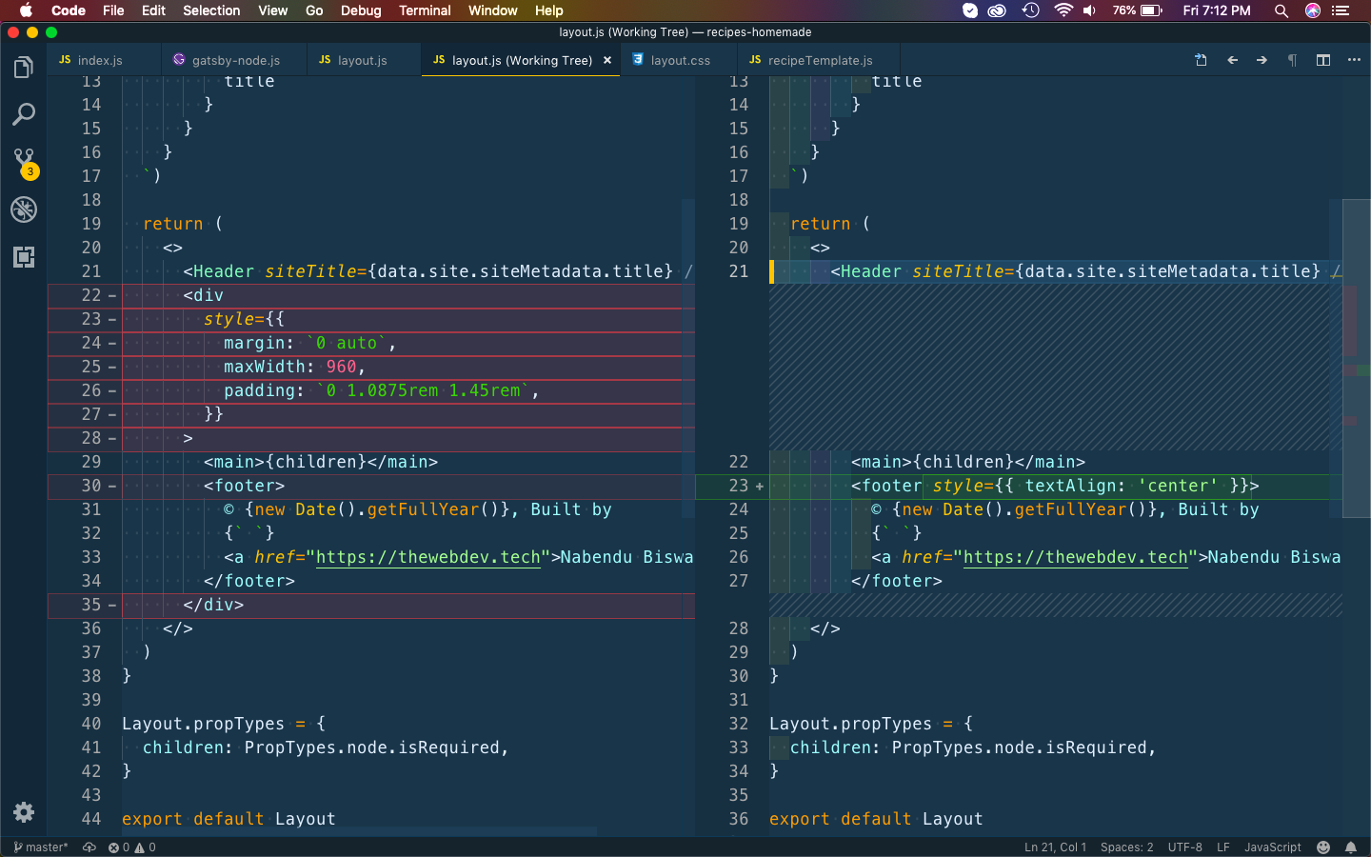Click the Spotlight search icon in menu bar
The image size is (1371, 857).
coord(1281,10)
